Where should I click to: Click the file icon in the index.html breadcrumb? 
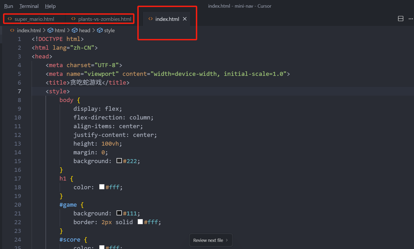point(12,30)
